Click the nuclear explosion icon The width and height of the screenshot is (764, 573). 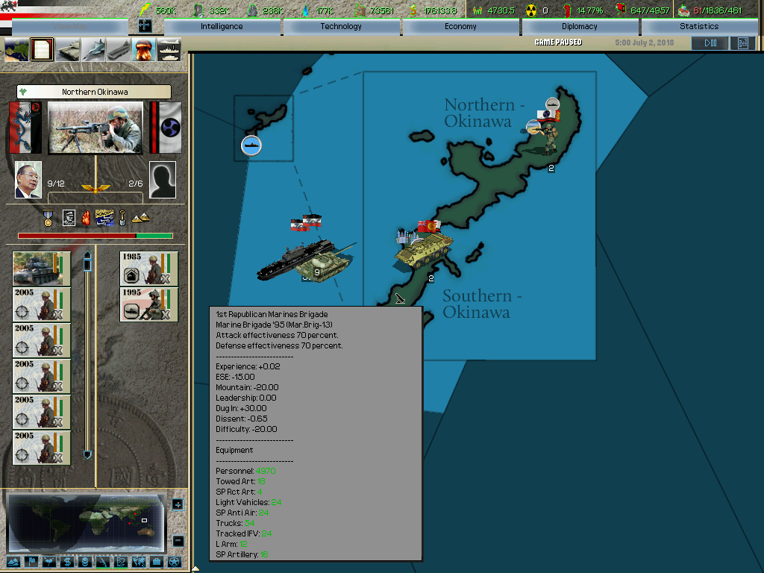point(143,50)
